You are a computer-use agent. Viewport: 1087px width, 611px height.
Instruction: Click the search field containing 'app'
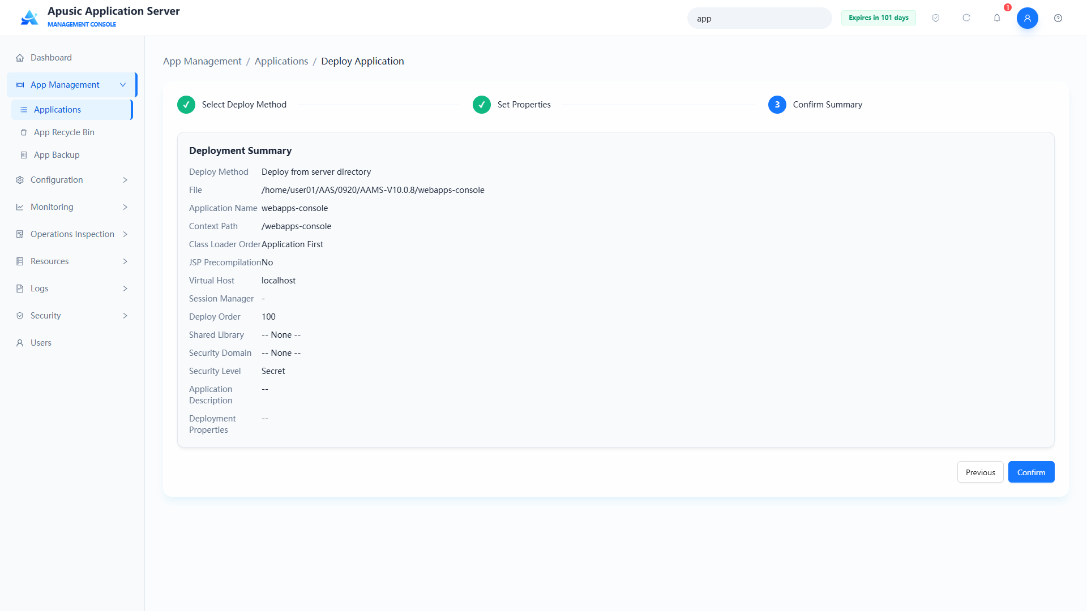[x=759, y=18]
